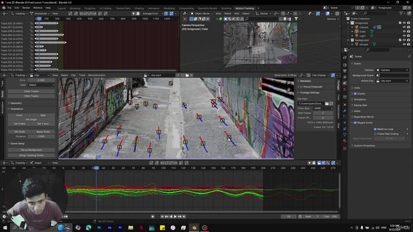
Task: Toggle the Gravity checkbox
Action: (355, 93)
